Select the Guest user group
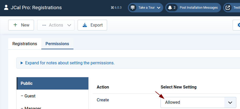Image resolution: width=240 pixels, height=109 pixels. 53,96
